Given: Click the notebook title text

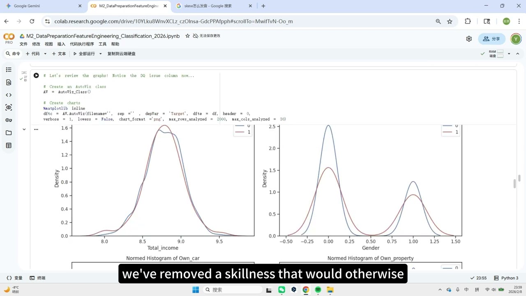Looking at the screenshot, I should click(103, 36).
